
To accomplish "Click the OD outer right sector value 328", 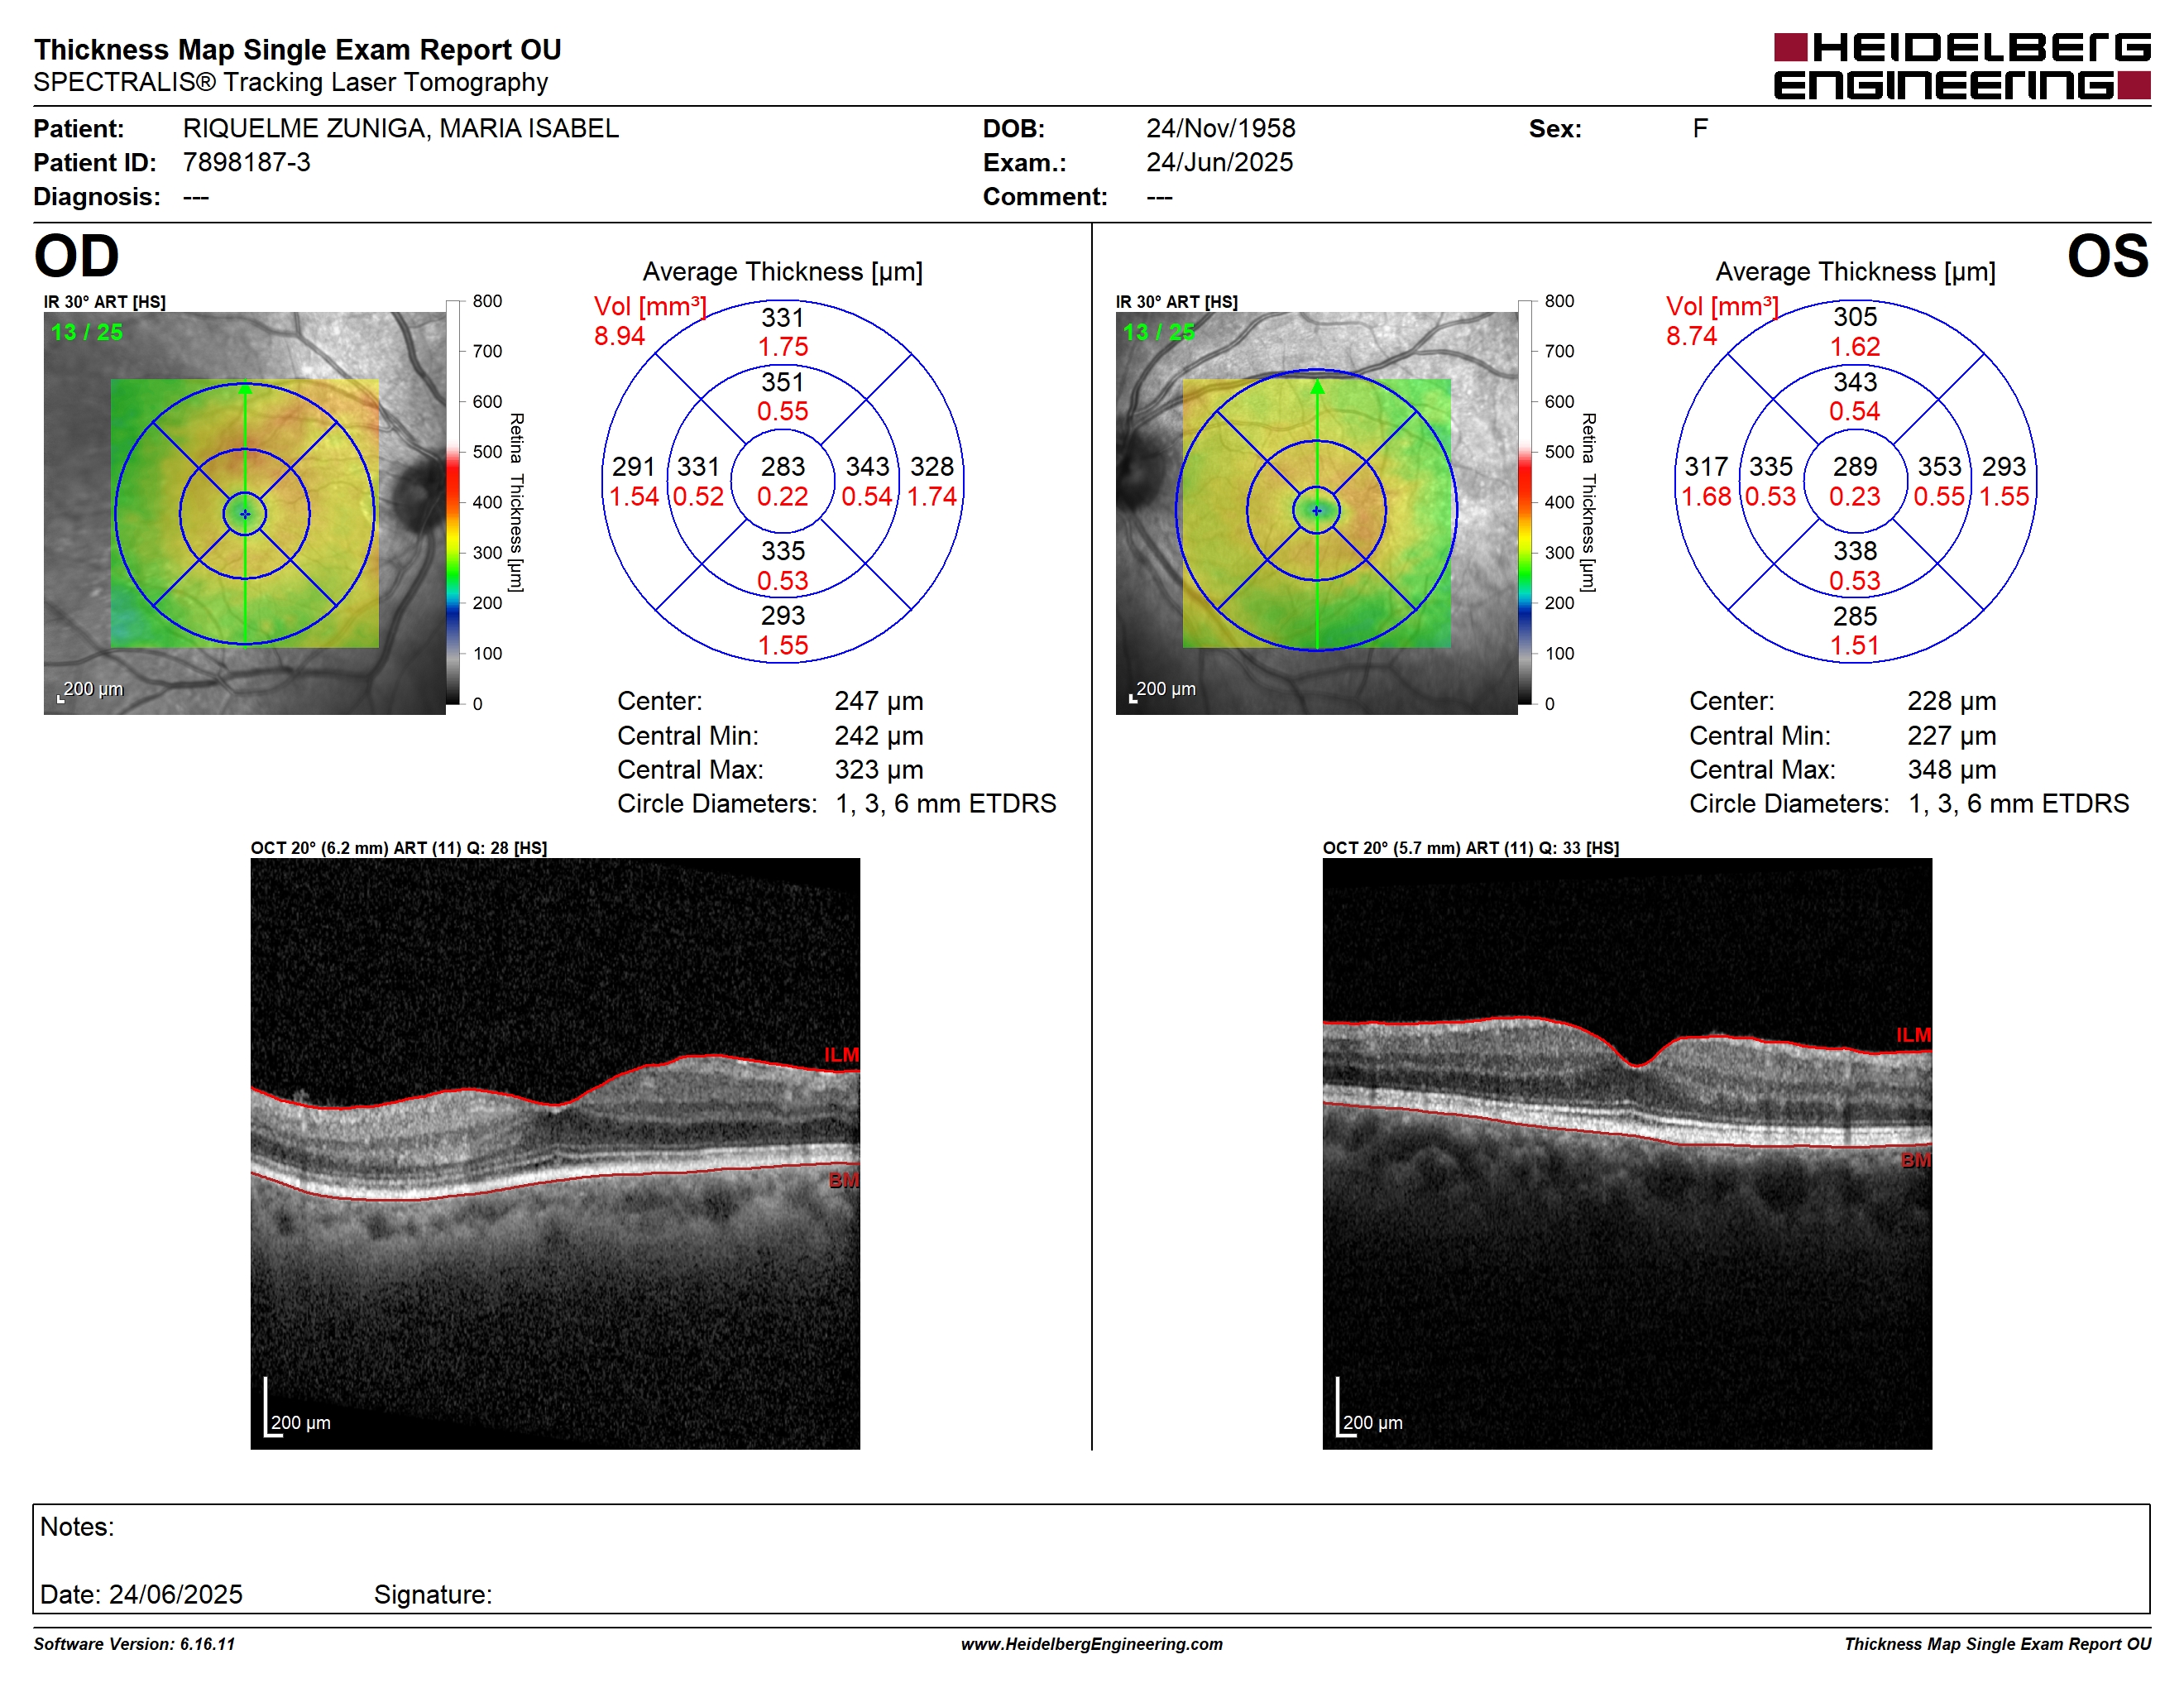I will 931,467.
